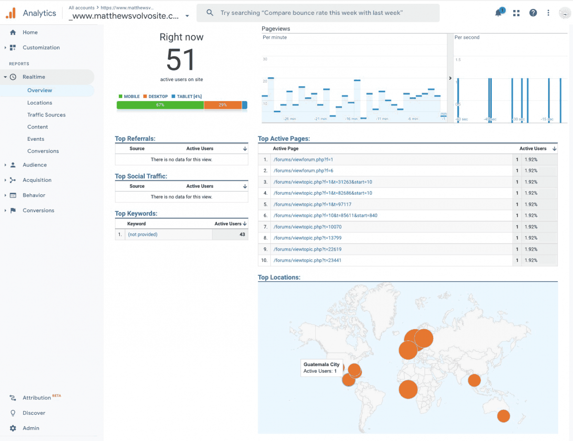Click the Discover lightbulb icon
The height and width of the screenshot is (441, 573).
coord(13,413)
